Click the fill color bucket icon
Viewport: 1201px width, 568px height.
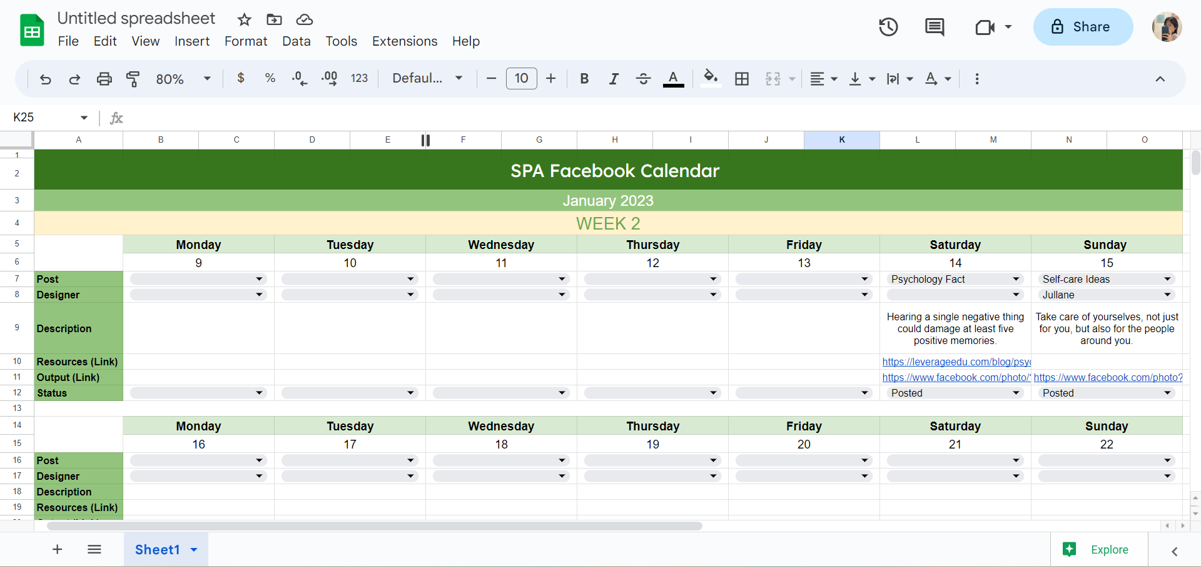tap(710, 78)
